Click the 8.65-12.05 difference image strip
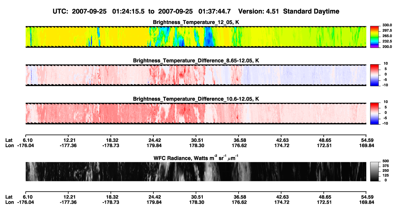Image resolution: width=407 pixels, height=209 pixels. click(x=196, y=75)
